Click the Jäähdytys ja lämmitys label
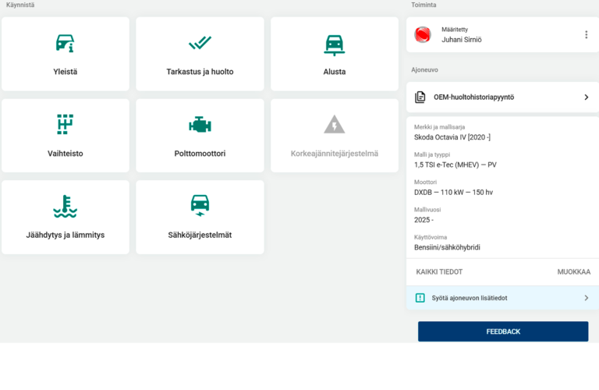Image resolution: width=599 pixels, height=390 pixels. [65, 235]
